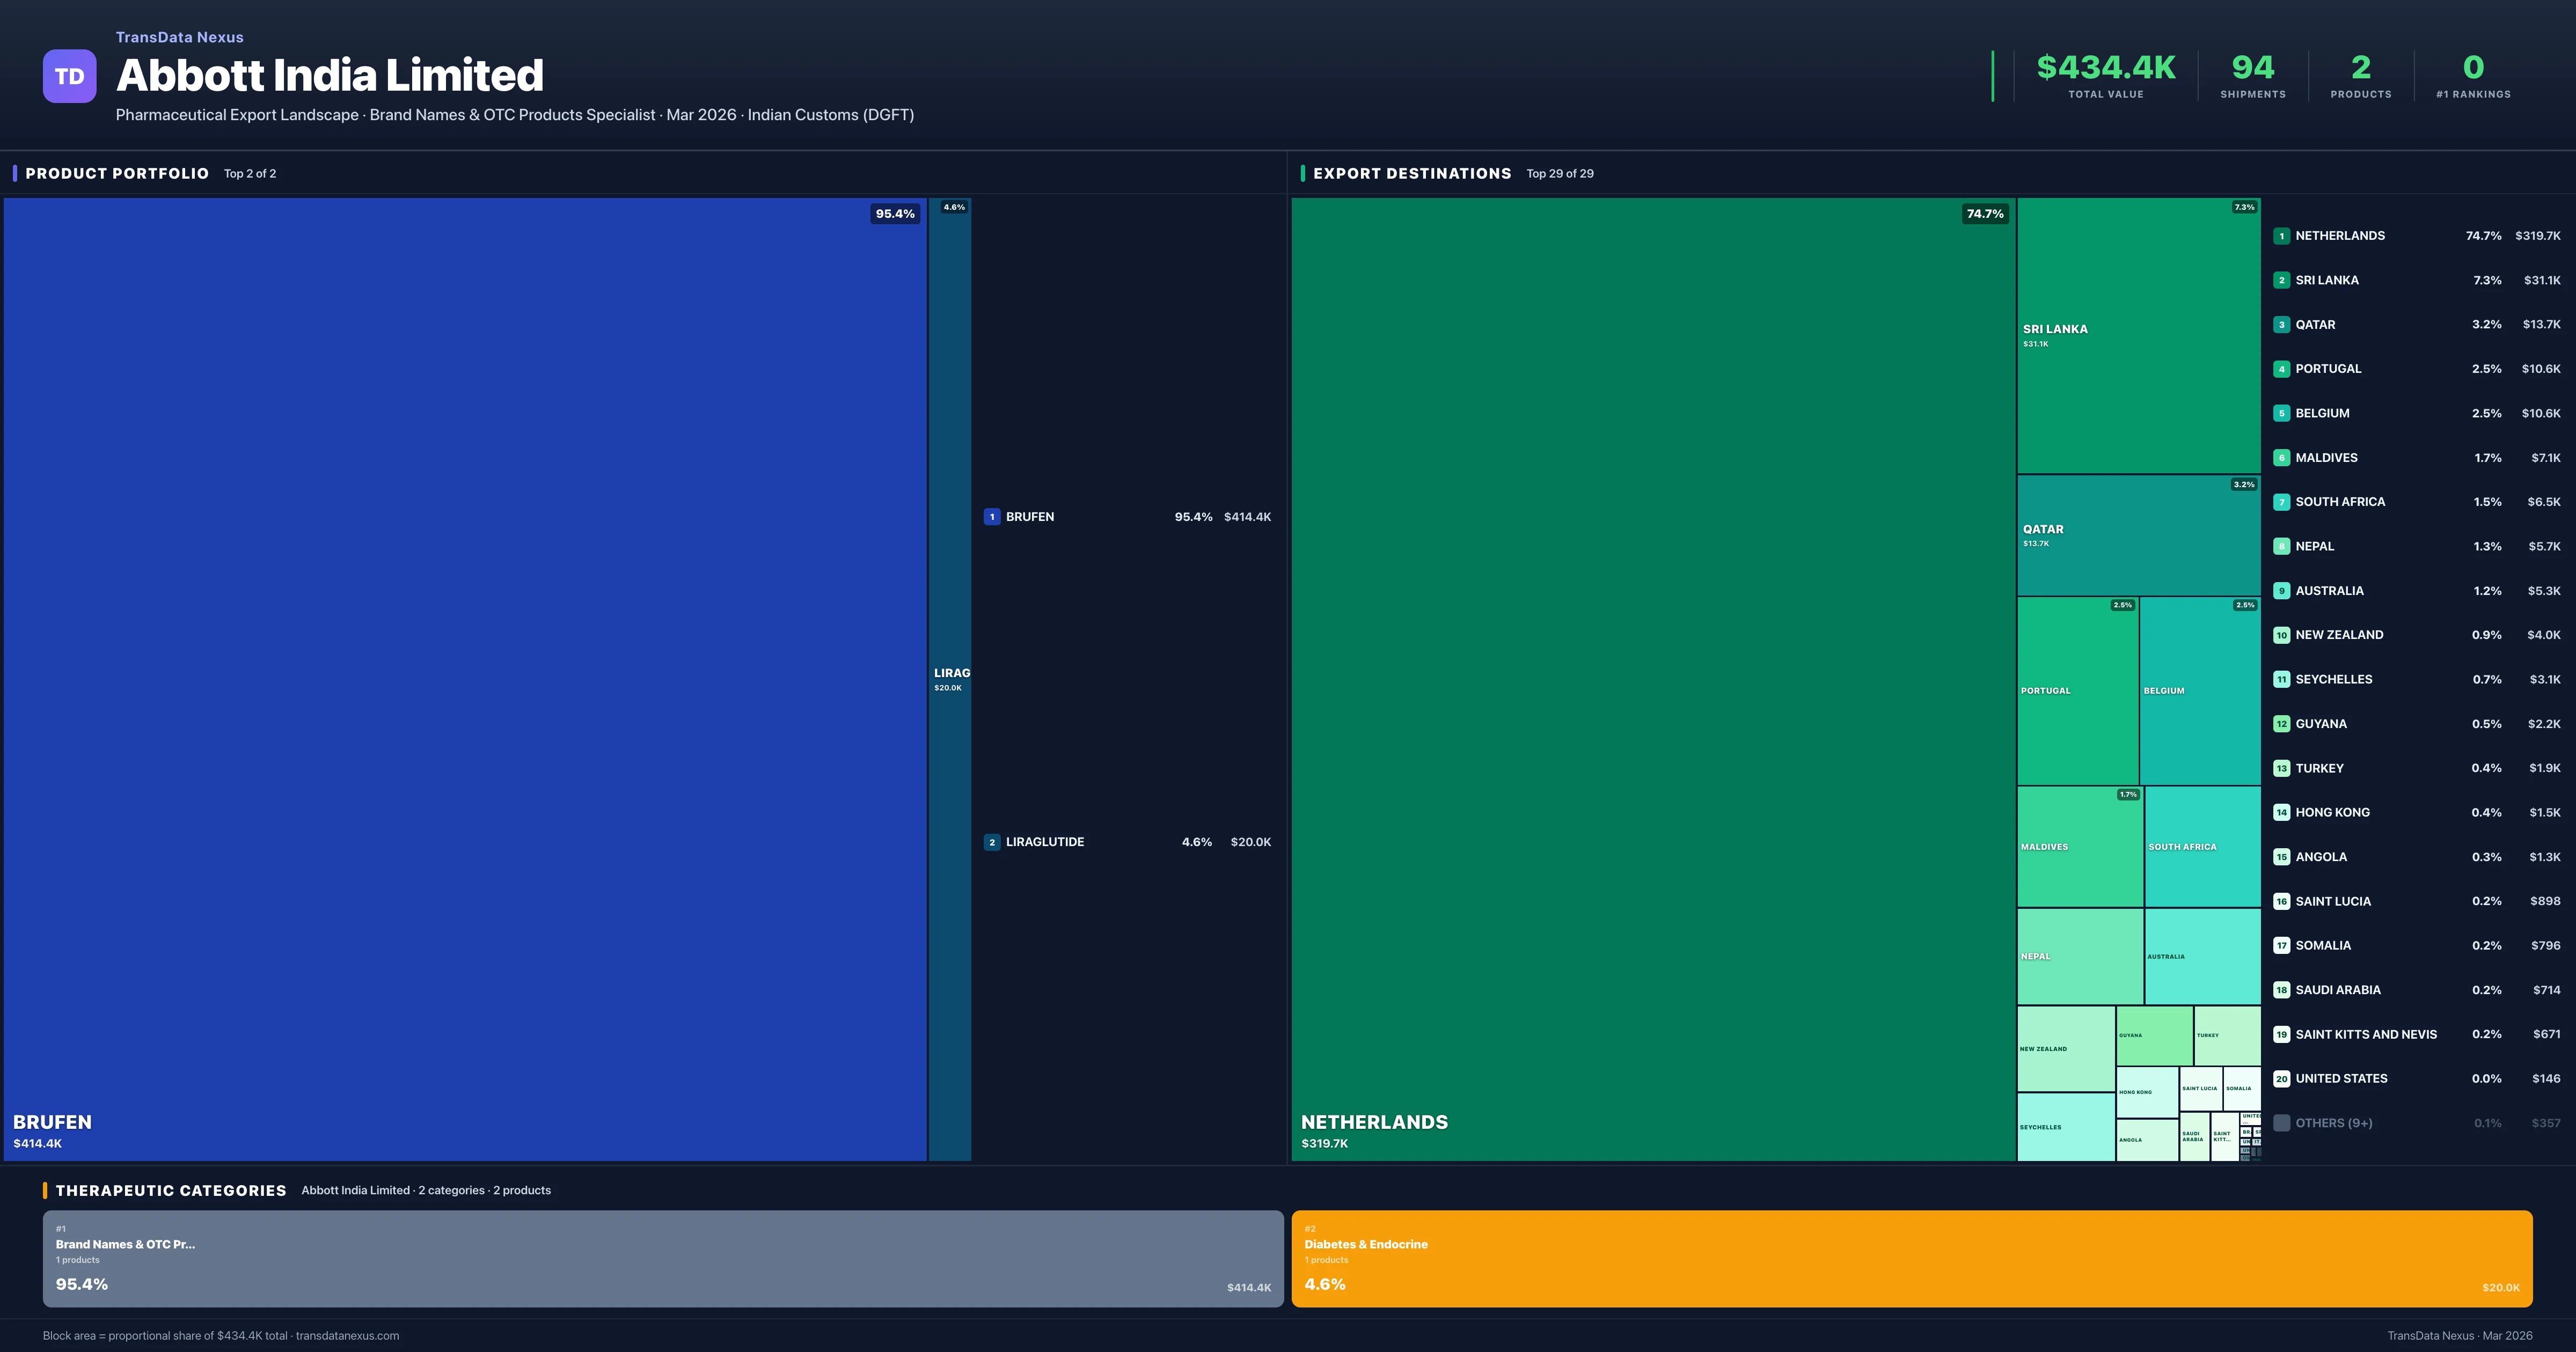Click the Product Portfolio section header
The height and width of the screenshot is (1352, 2576).
click(117, 173)
